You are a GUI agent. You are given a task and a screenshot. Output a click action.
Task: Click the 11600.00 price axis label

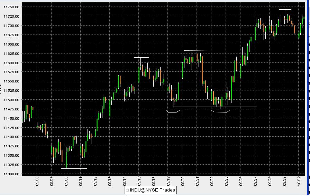click(11, 63)
